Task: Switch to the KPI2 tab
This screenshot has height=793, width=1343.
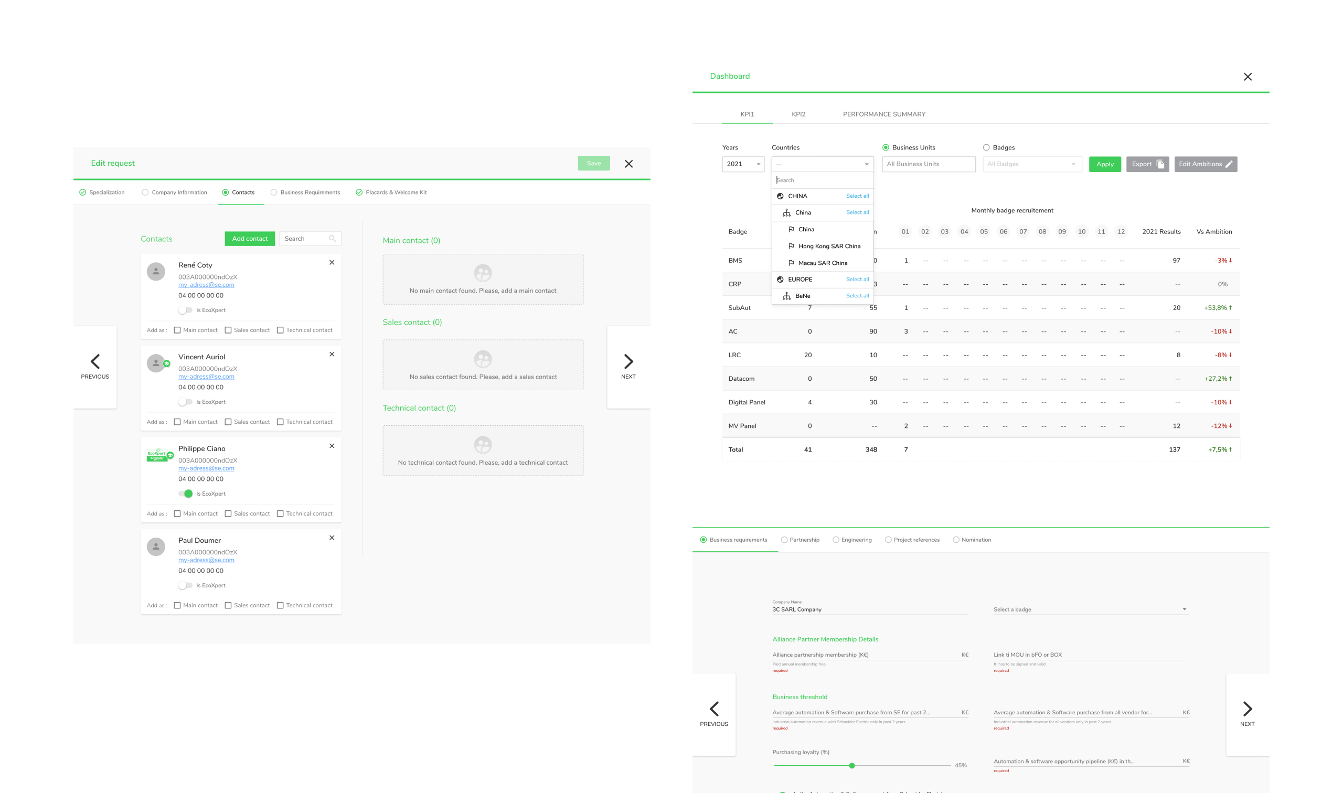Action: (x=798, y=114)
